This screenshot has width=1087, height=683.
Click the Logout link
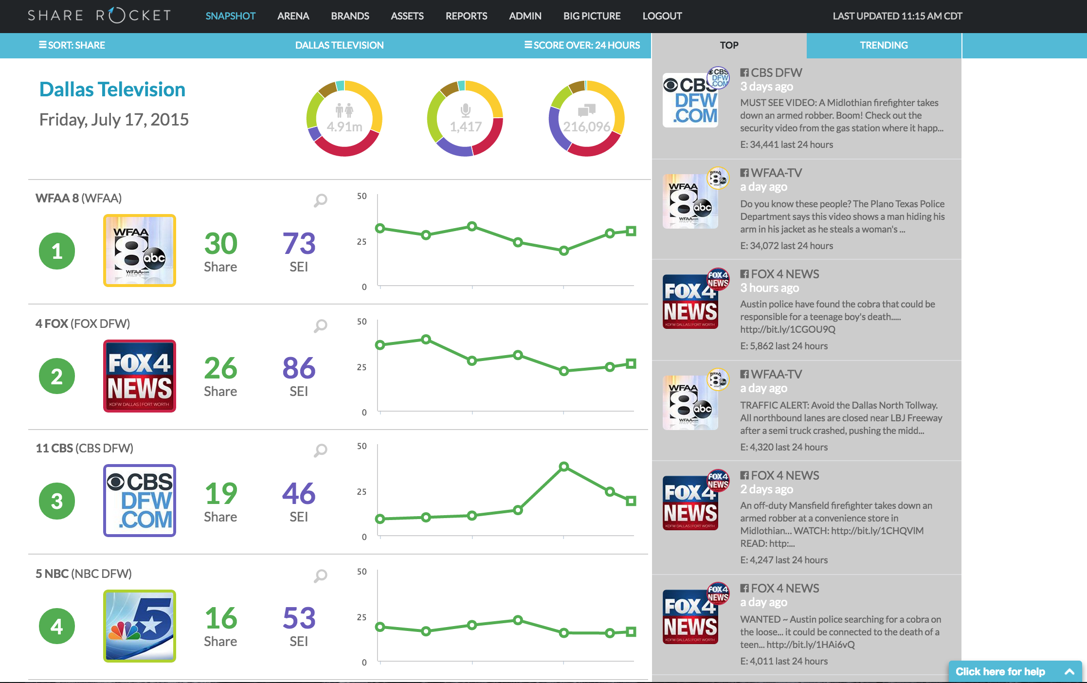point(662,16)
